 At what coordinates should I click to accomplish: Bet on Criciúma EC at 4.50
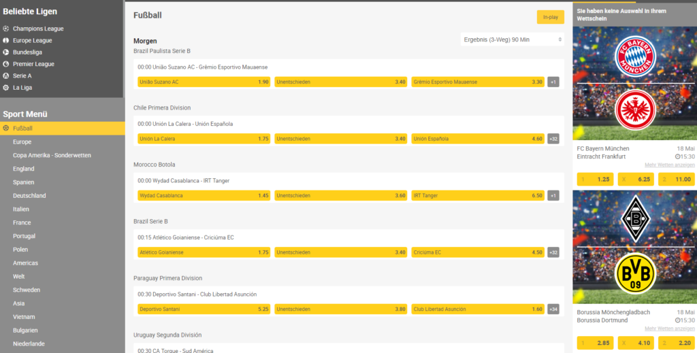click(478, 252)
